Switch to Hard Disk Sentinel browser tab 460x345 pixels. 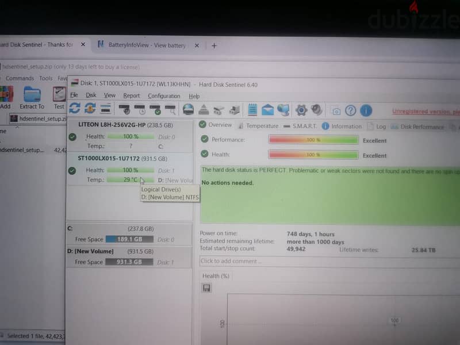pos(37,45)
